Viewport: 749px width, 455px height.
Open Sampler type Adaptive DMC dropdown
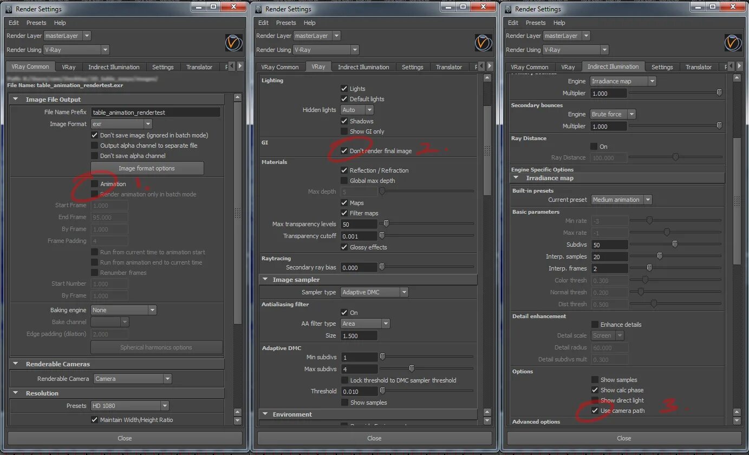click(374, 292)
